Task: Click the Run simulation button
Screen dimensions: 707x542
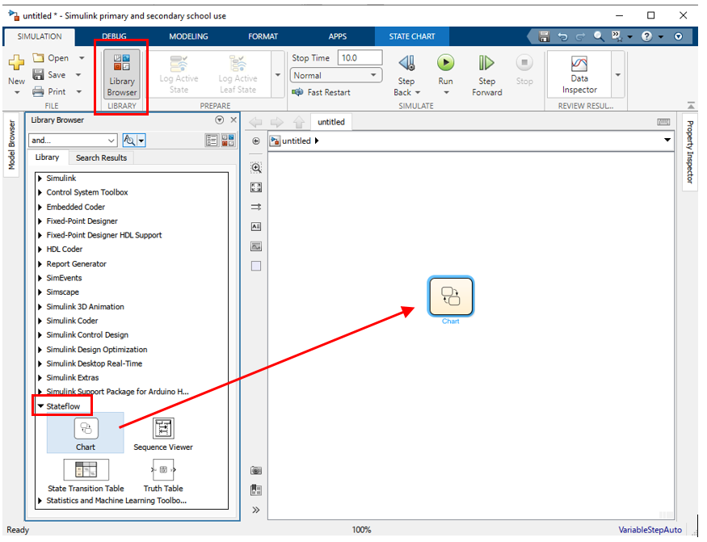Action: [x=445, y=63]
